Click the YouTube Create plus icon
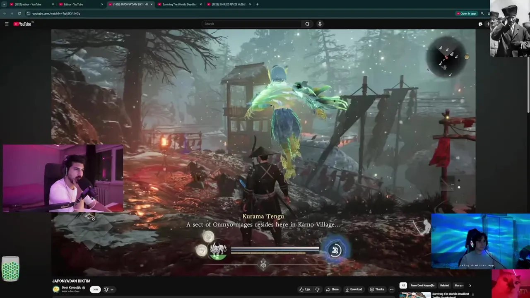 (488, 24)
